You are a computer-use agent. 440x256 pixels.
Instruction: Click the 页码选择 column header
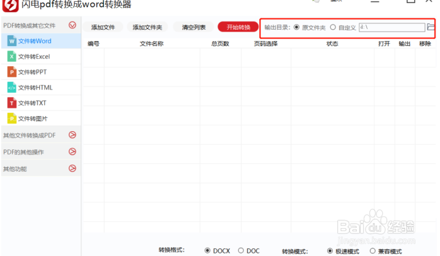pos(266,44)
